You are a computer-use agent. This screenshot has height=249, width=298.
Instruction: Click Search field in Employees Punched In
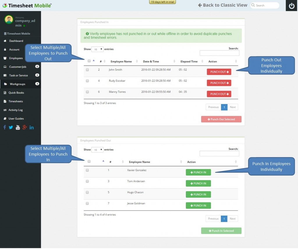click(219, 53)
